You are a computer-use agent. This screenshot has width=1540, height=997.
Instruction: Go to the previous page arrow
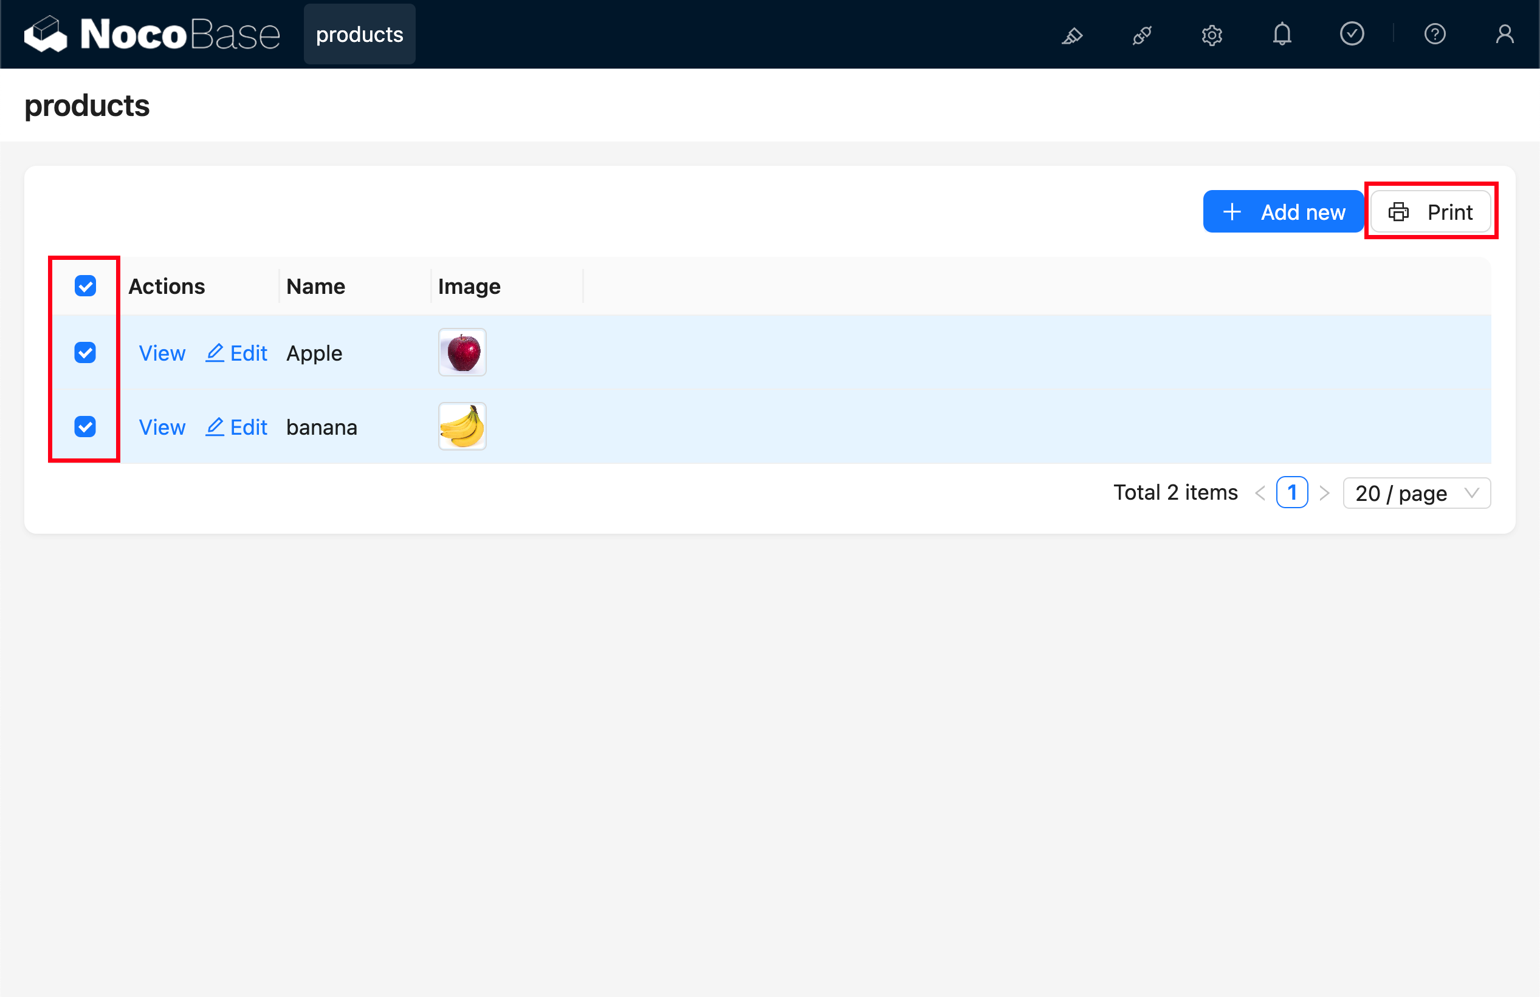click(x=1260, y=493)
